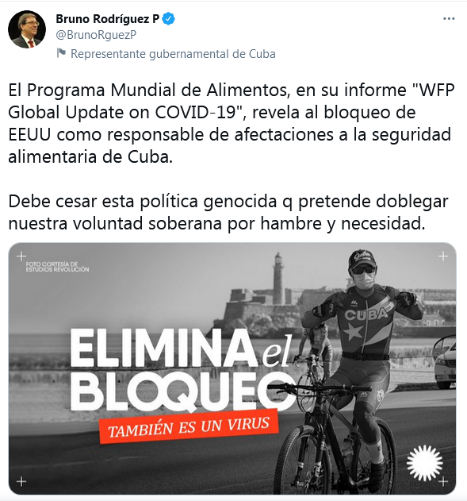This screenshot has height=501, width=467.
Task: Click the Foto cortesía de Estudios Revolución credit
Action: (57, 267)
